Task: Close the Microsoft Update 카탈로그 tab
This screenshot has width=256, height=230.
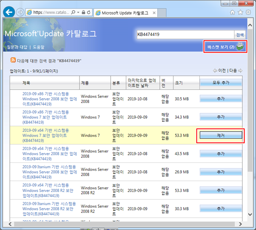Action: pyautogui.click(x=154, y=13)
